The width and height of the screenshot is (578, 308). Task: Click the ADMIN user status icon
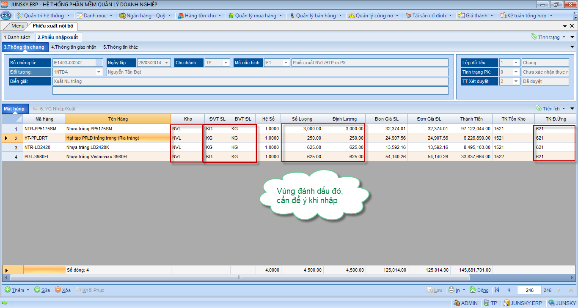tap(457, 303)
